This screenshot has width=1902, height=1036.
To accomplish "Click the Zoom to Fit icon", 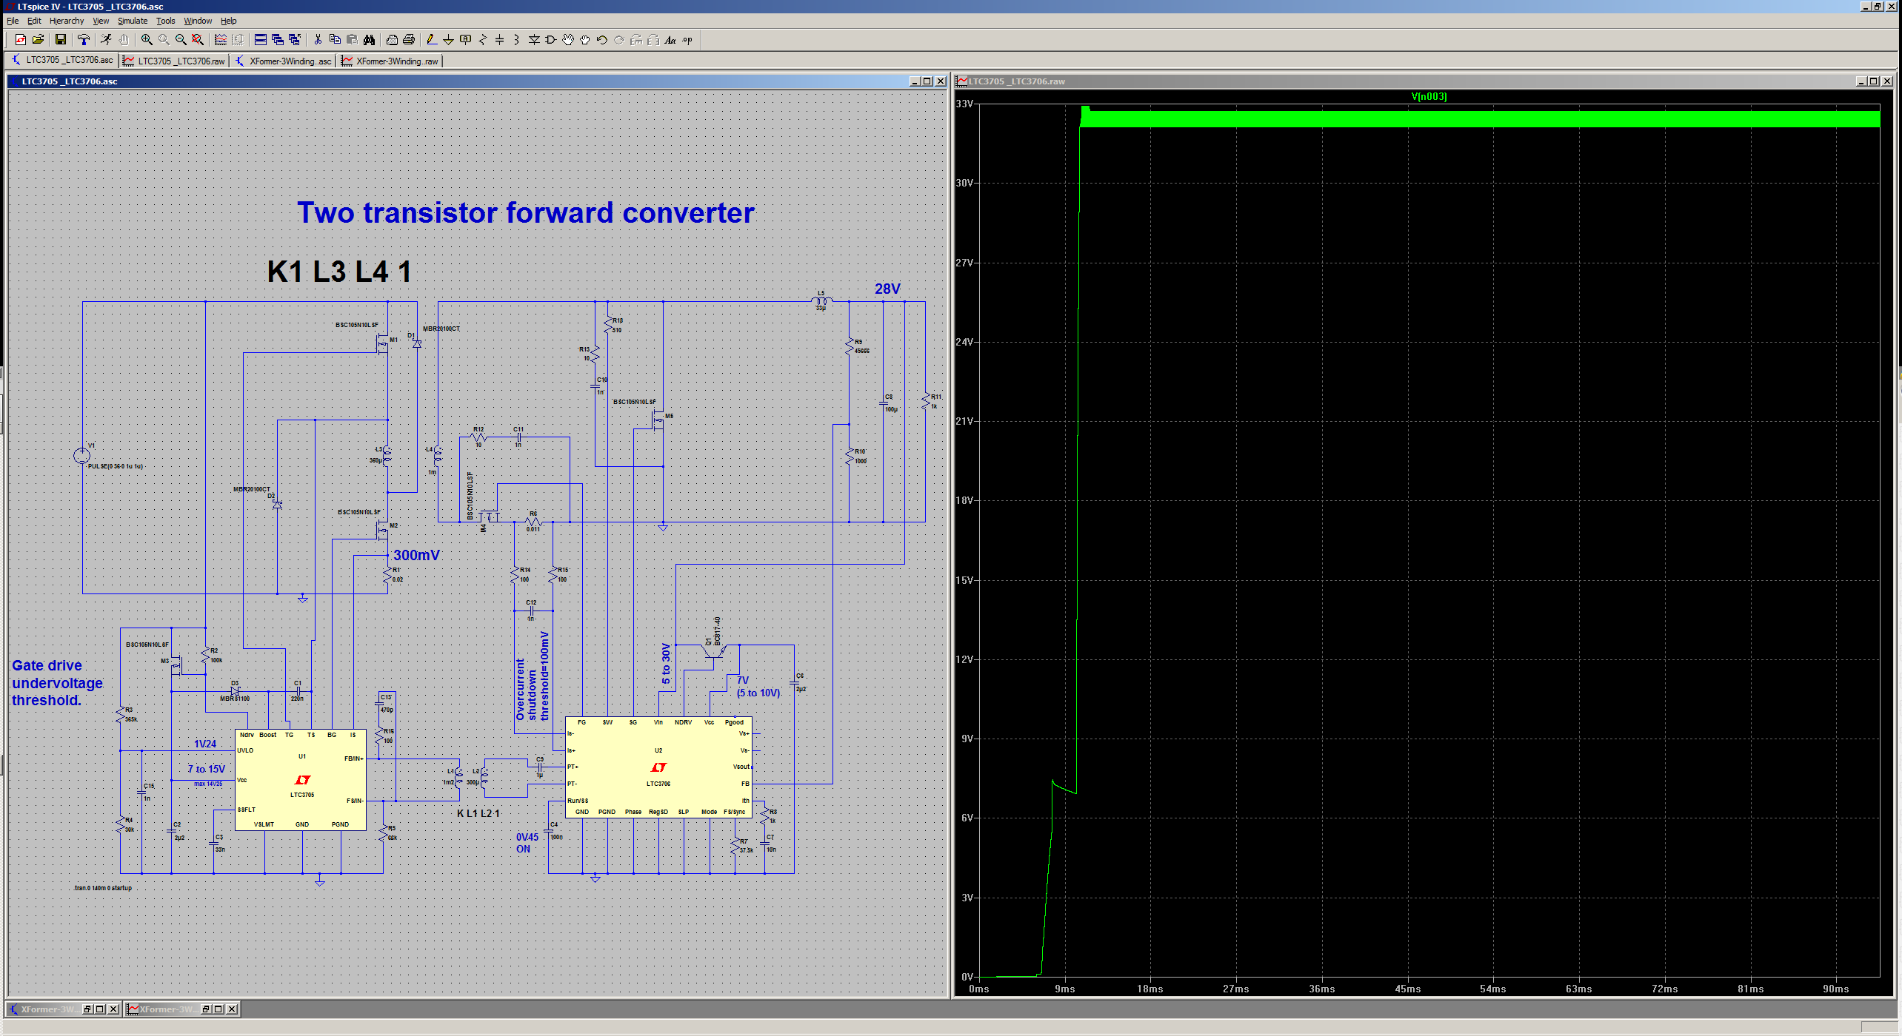I will tap(198, 40).
